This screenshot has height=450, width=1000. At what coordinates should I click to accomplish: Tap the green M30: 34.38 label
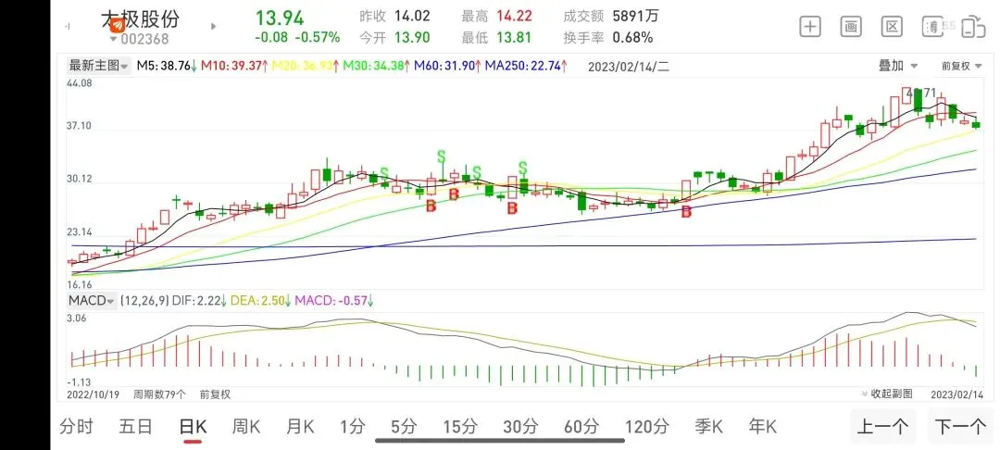pos(376,65)
